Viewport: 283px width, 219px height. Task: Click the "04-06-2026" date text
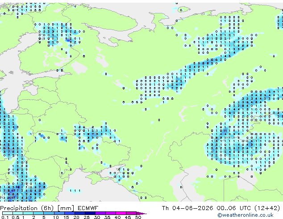(x=192, y=208)
